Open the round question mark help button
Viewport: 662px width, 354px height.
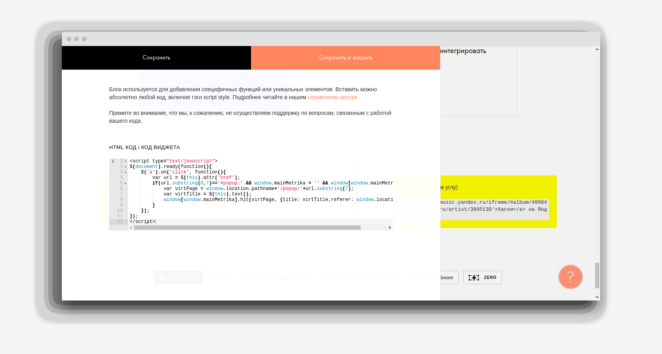coord(570,277)
